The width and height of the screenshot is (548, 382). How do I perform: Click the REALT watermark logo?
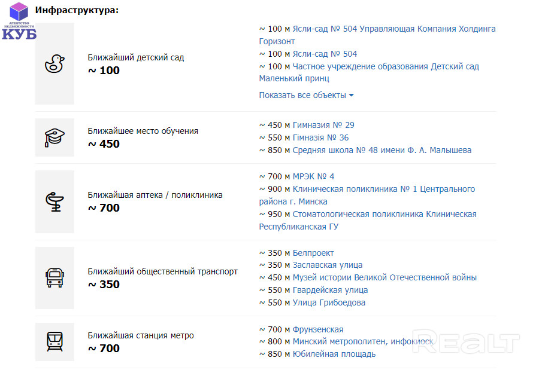click(x=465, y=342)
